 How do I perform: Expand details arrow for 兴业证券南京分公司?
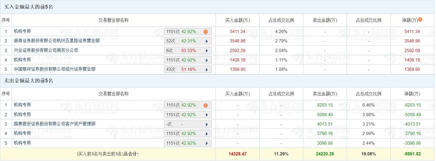click(207, 51)
